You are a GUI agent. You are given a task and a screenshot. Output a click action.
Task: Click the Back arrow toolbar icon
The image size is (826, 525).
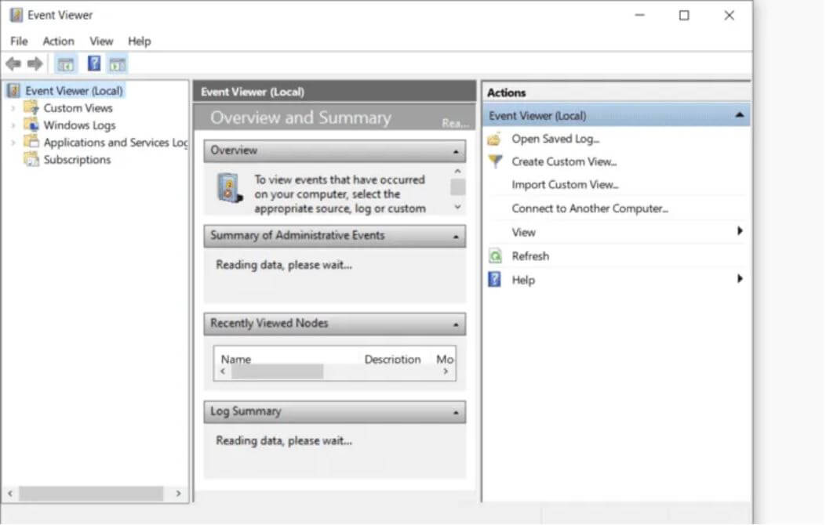13,64
